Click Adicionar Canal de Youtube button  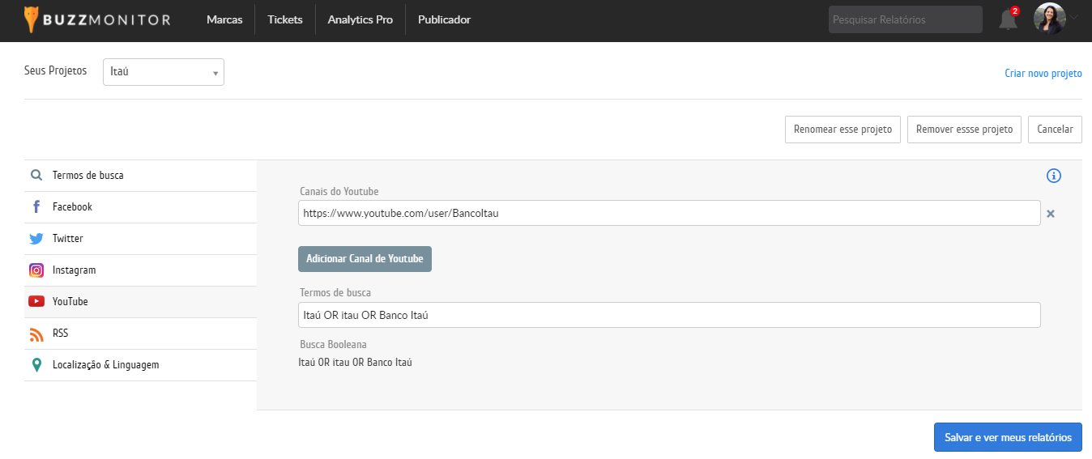365,259
